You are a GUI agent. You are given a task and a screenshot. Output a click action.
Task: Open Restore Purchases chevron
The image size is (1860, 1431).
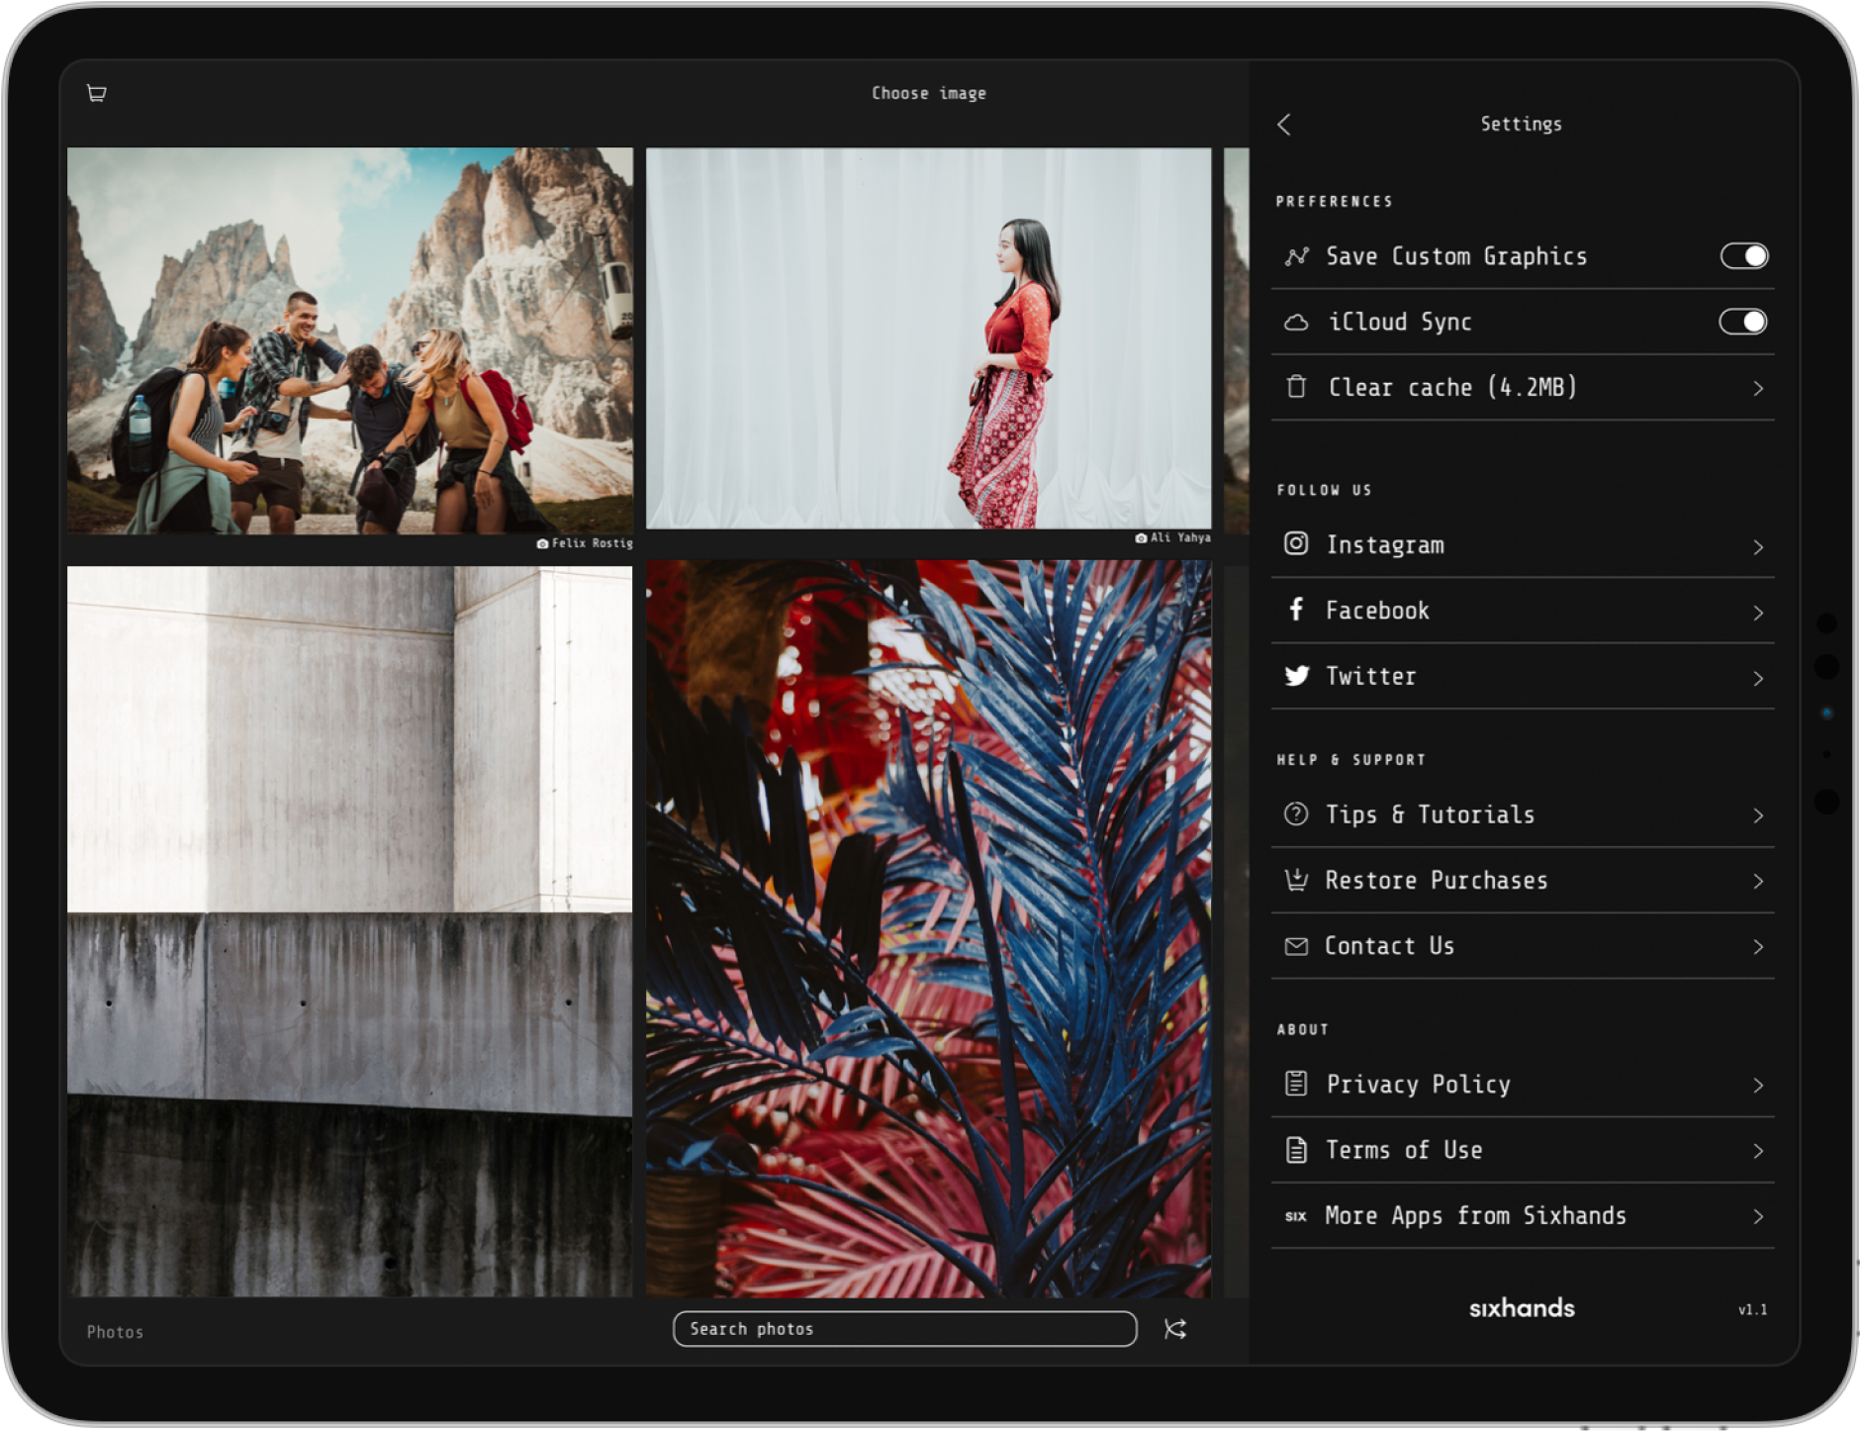click(1758, 881)
